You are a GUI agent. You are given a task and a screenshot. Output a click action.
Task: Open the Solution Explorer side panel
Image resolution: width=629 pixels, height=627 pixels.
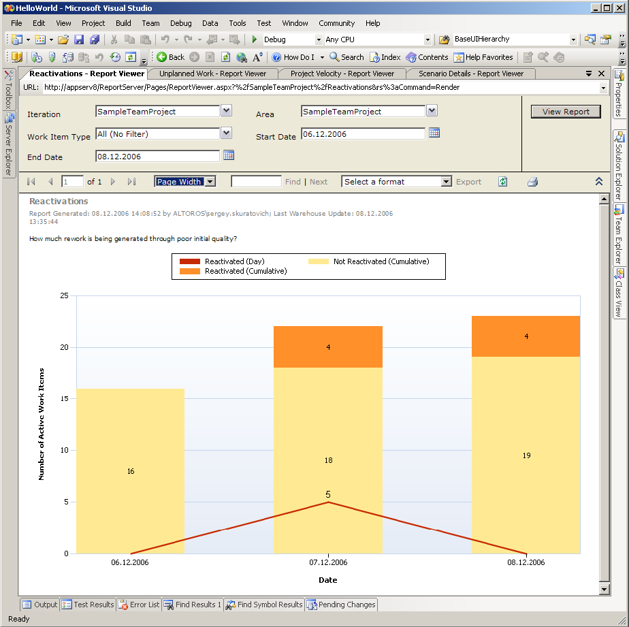coord(619,165)
